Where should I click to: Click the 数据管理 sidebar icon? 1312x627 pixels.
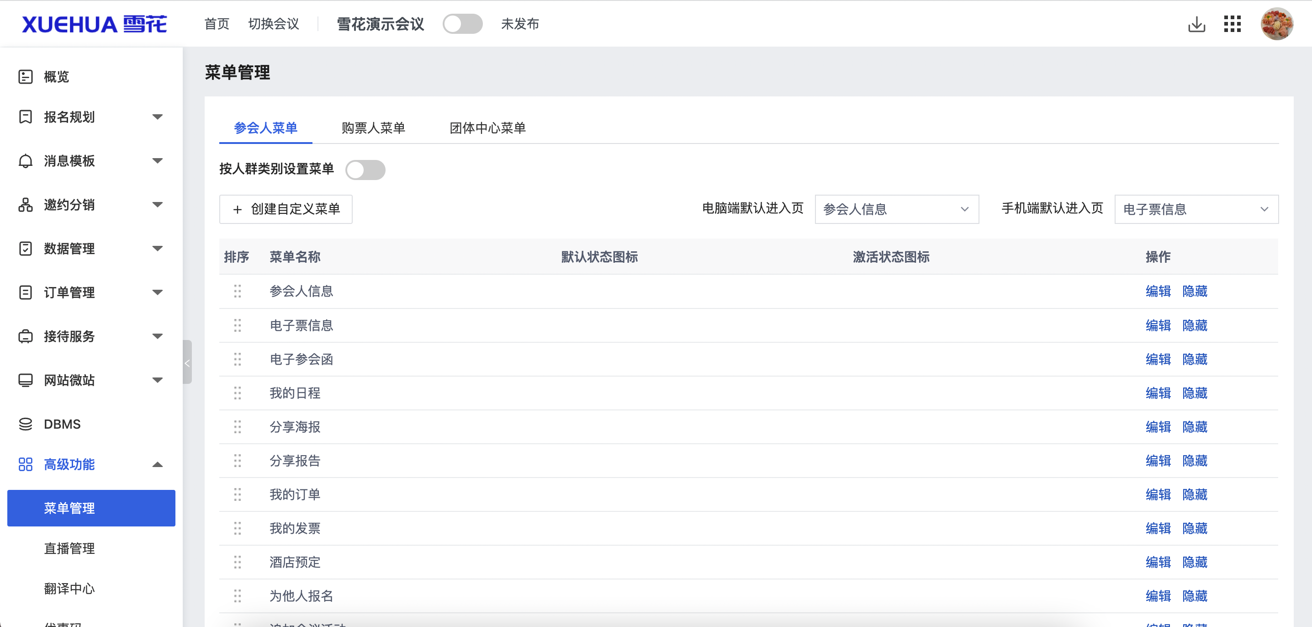coord(25,249)
